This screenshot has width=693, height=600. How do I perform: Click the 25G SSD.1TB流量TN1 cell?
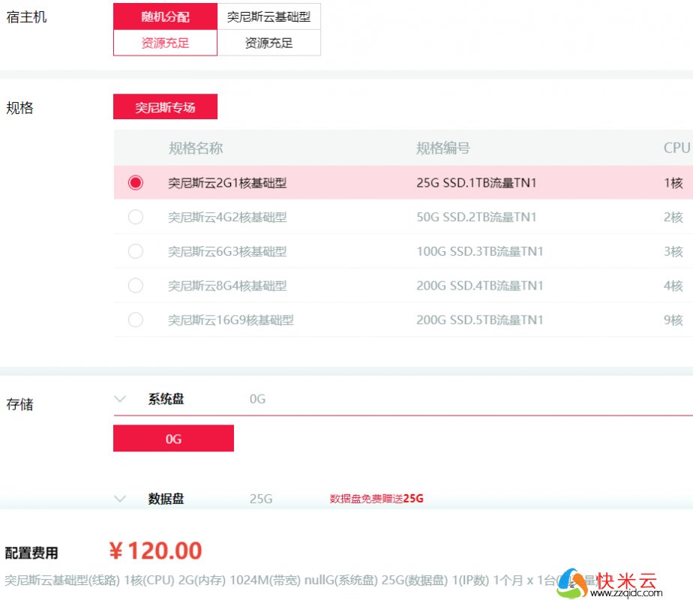point(476,183)
